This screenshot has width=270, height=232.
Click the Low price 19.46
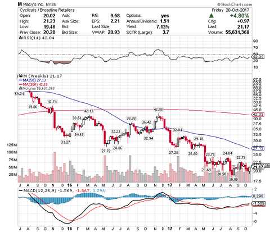pyautogui.click(x=49, y=27)
